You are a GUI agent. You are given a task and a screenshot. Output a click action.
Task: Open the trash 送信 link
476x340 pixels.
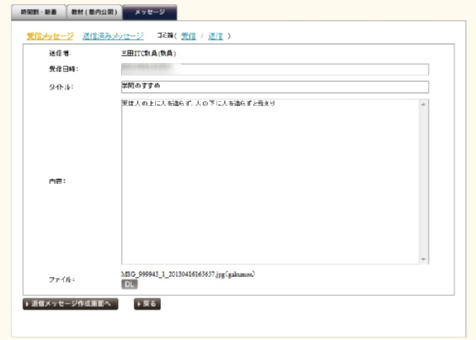coord(216,36)
